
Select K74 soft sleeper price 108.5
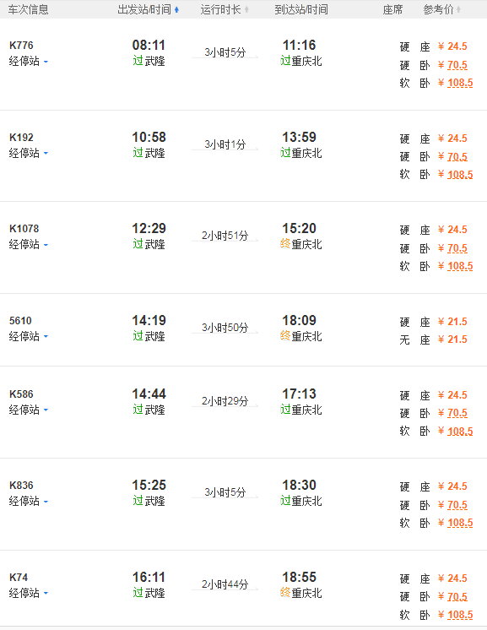click(460, 615)
